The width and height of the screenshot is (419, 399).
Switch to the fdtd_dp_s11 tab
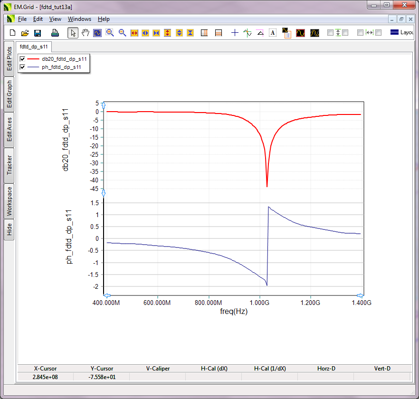point(34,47)
